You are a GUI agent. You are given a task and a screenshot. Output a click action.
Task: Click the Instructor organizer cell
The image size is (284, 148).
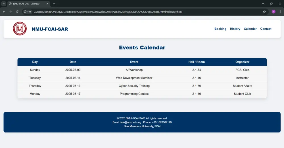(242, 78)
